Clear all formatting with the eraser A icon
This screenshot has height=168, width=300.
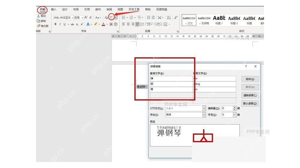click(x=106, y=17)
